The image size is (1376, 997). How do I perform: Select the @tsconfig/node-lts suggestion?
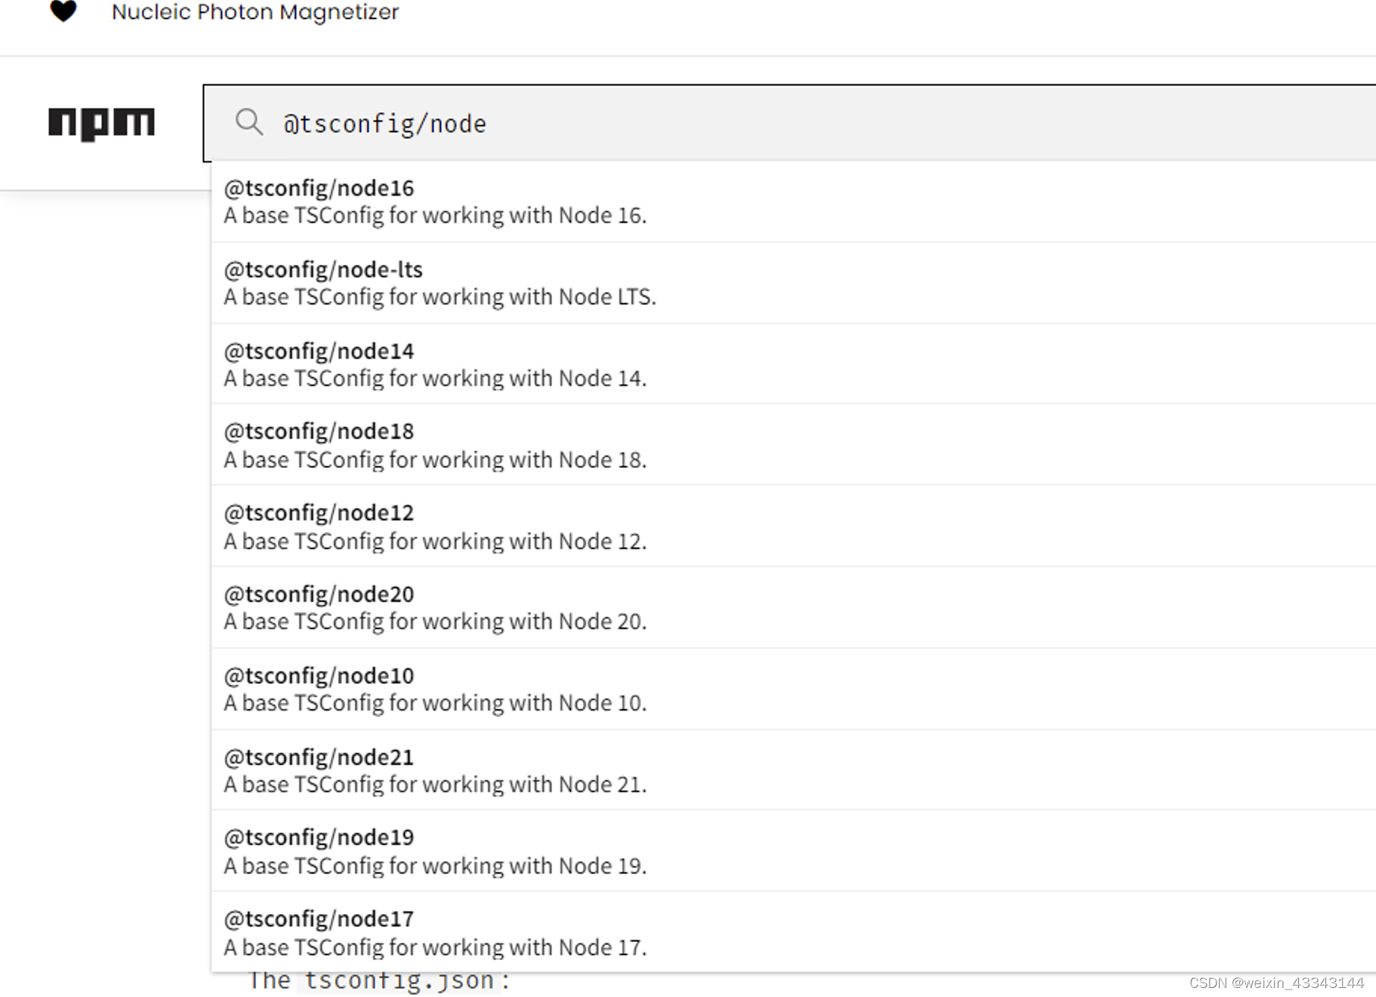pos(794,283)
